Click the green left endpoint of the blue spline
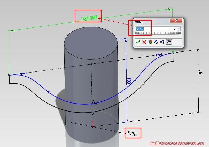Image resolution: width=209 pixels, height=147 pixels. pos(9,75)
